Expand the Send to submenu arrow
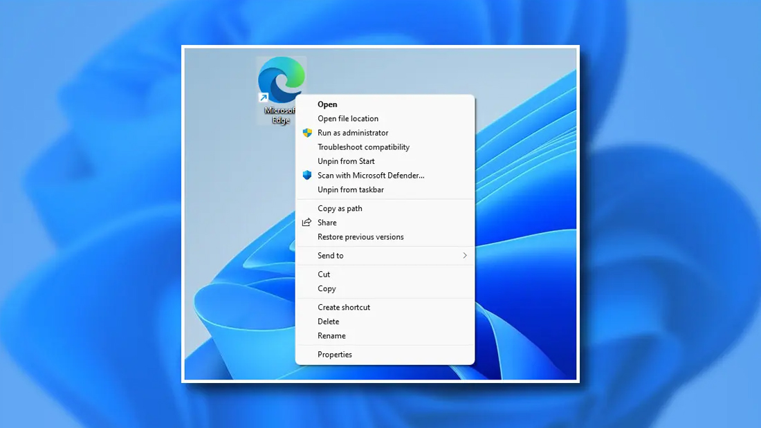 click(x=464, y=255)
